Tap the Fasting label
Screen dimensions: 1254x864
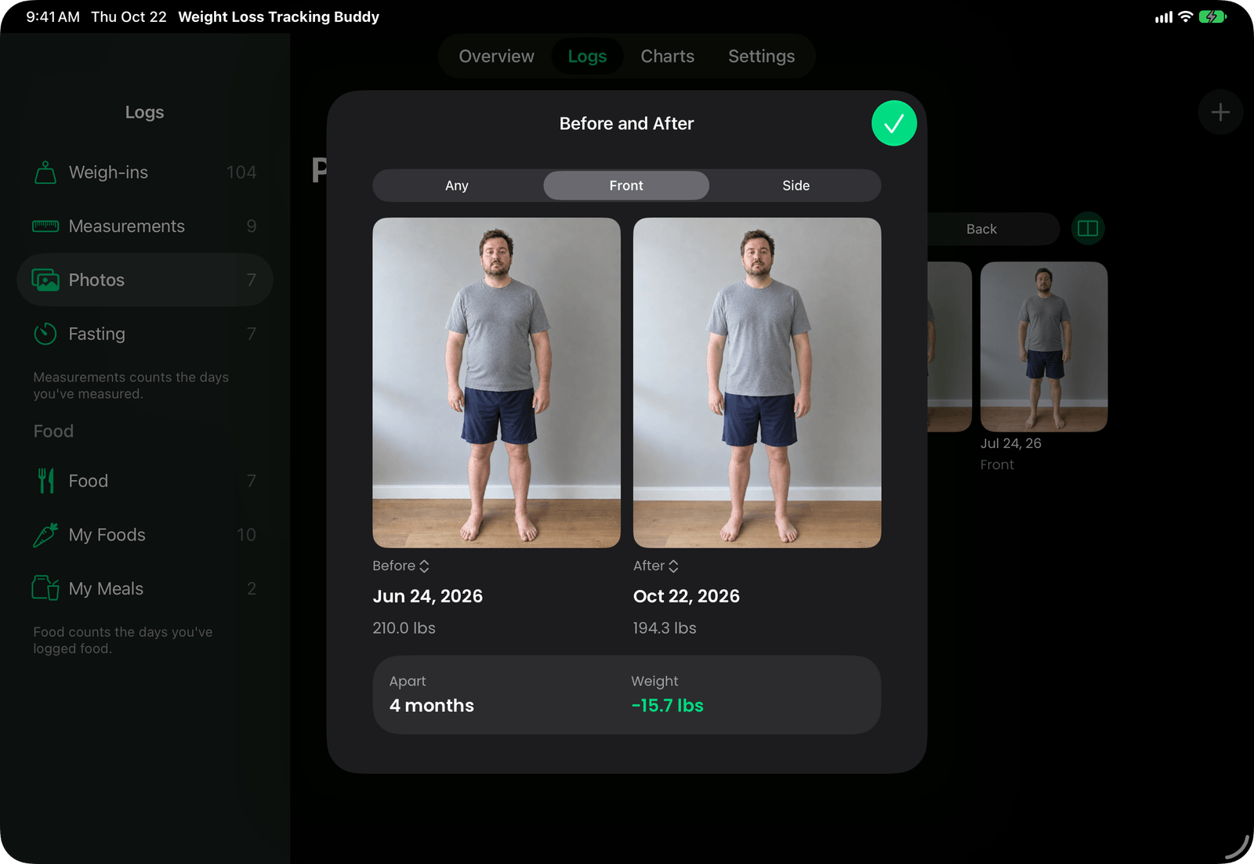click(96, 334)
